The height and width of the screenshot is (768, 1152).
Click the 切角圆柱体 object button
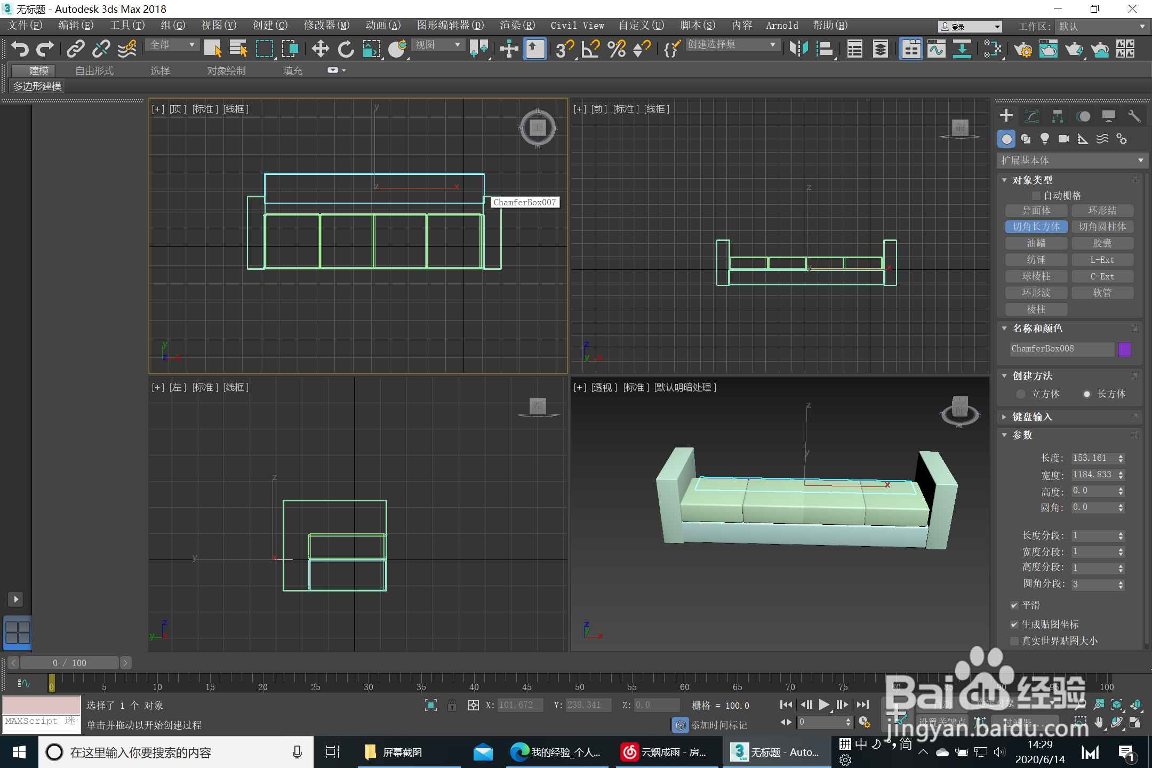(x=1102, y=227)
